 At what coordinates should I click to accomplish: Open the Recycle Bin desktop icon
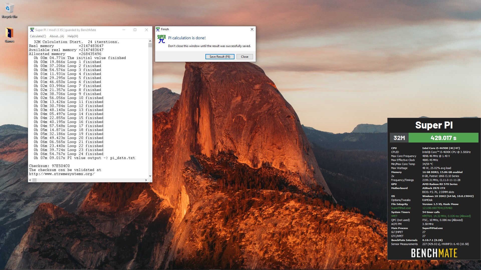coord(9,10)
